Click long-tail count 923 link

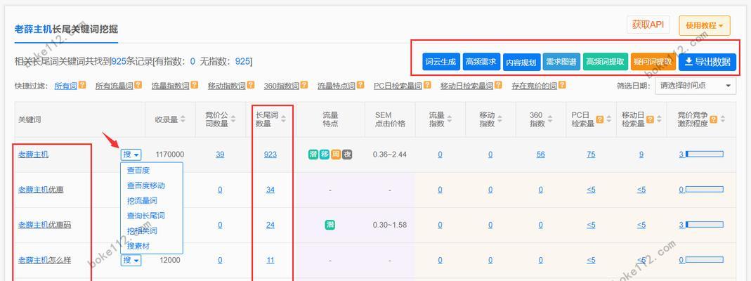tap(270, 155)
